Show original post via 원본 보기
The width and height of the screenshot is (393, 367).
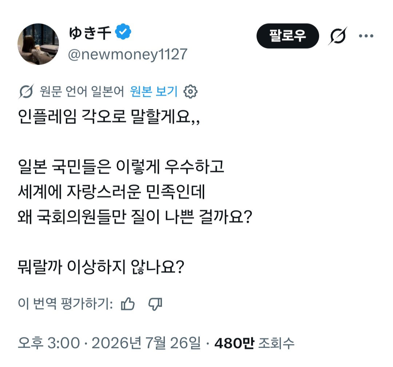click(154, 91)
